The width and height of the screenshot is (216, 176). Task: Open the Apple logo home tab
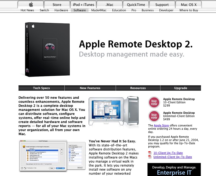tap(31, 5)
